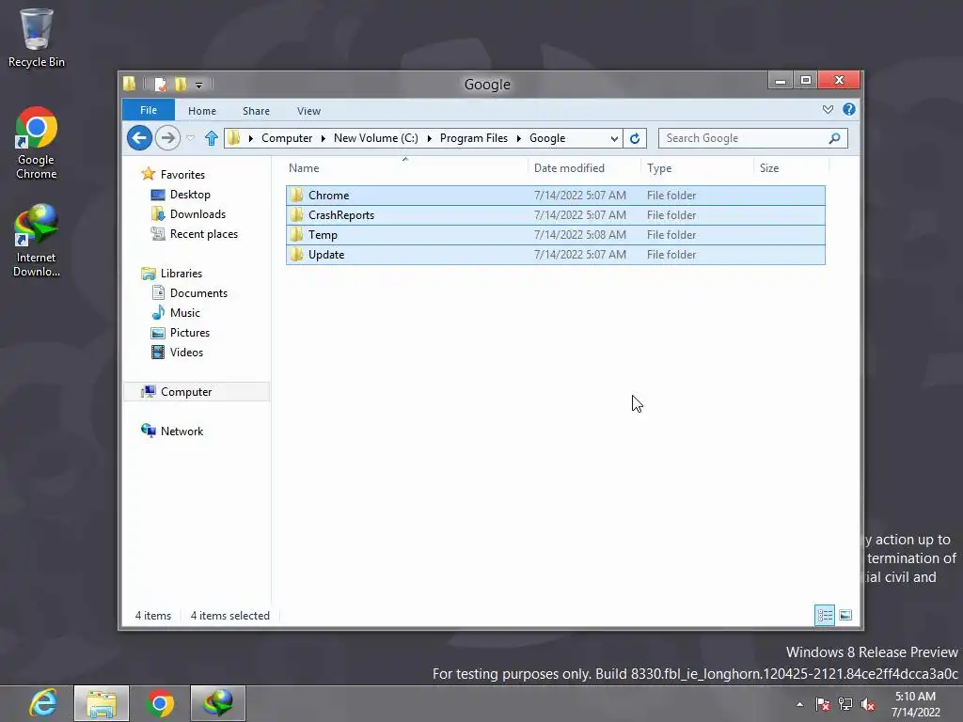Click New Volume (C:) breadcrumb segment
The width and height of the screenshot is (963, 722).
pyautogui.click(x=376, y=138)
